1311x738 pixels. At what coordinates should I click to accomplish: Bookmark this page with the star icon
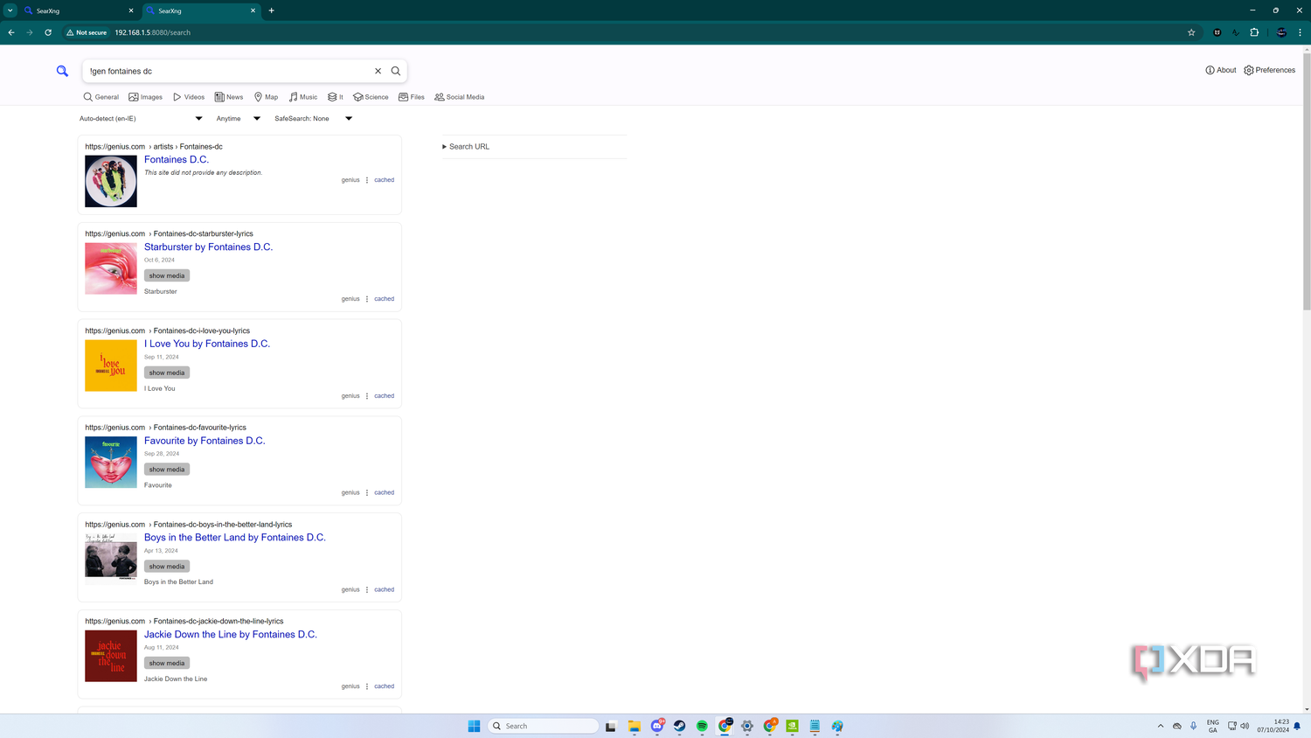[x=1191, y=32]
